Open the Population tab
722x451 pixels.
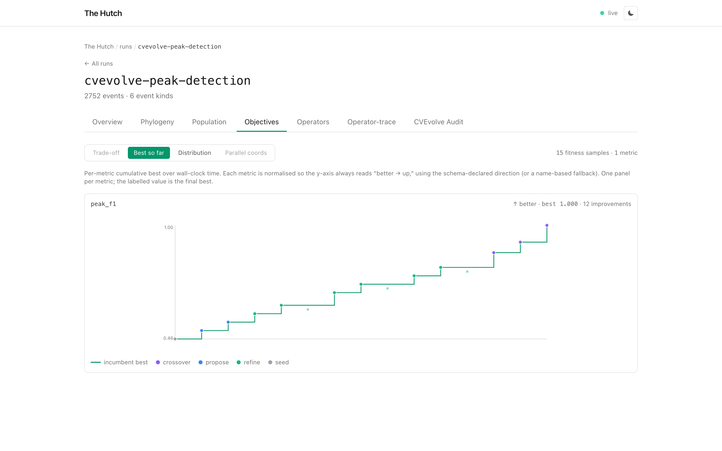(x=209, y=122)
